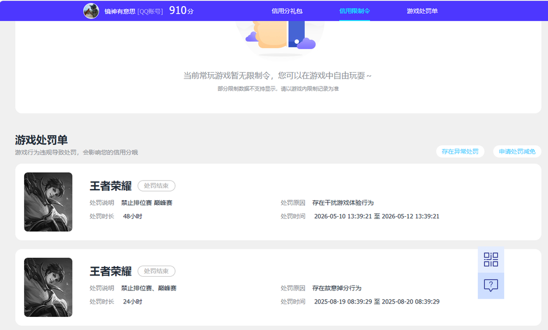Click the hero thumbnail on the 24小时 penalty card
The image size is (548, 330).
[x=48, y=288]
